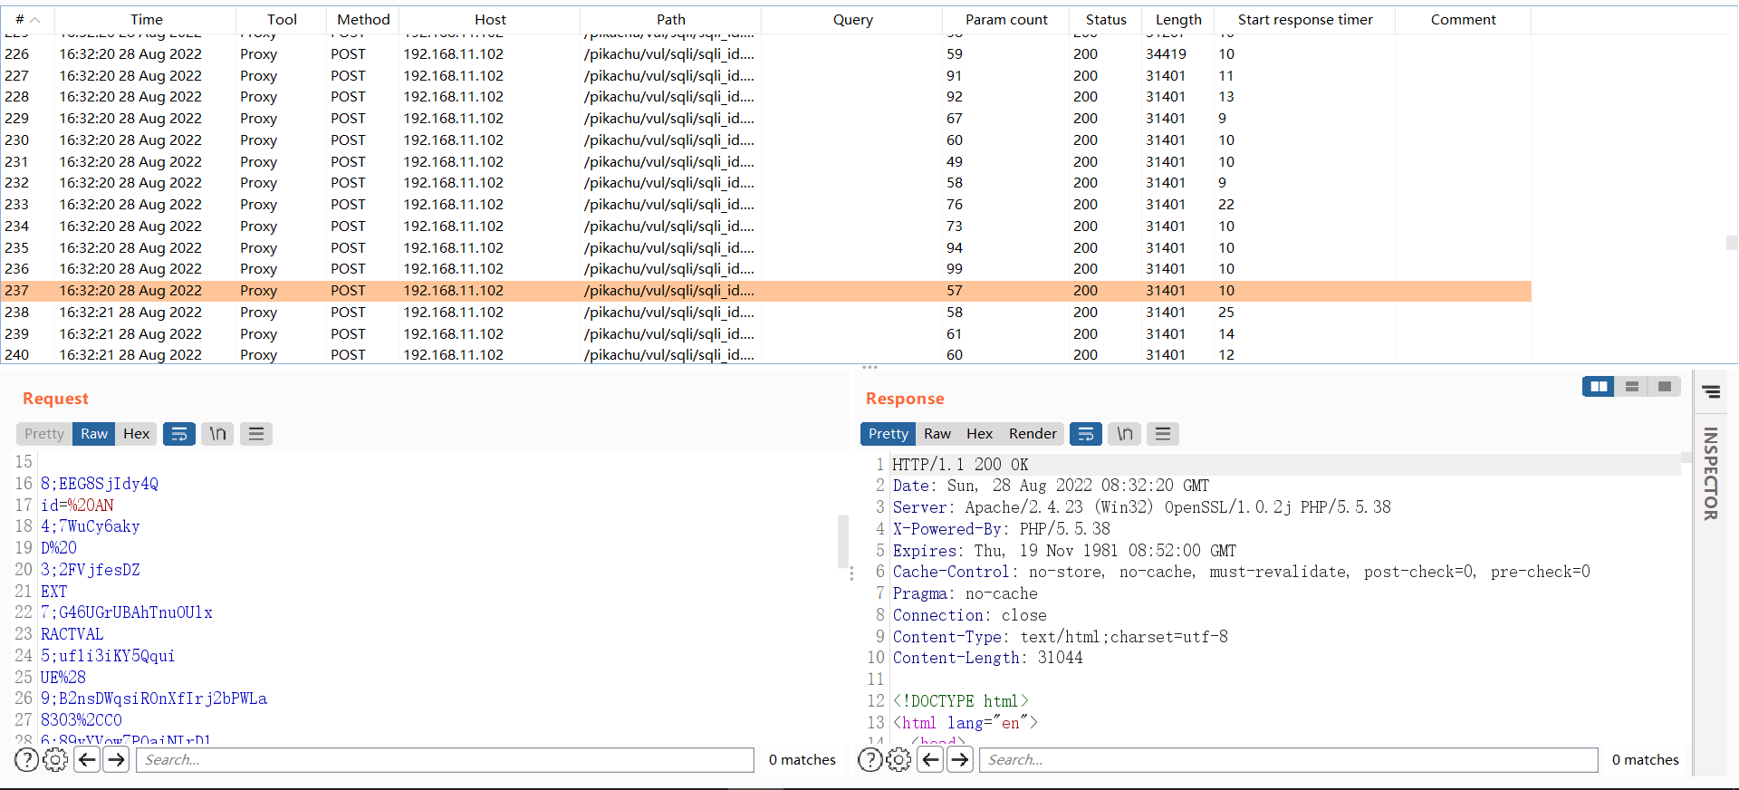
Task: Select log row number 233
Action: click(765, 205)
